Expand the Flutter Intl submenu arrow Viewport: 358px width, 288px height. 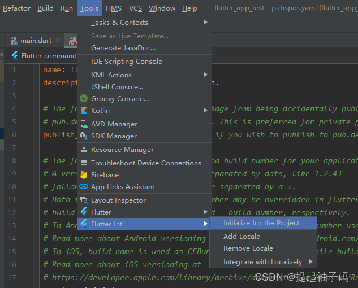205,224
